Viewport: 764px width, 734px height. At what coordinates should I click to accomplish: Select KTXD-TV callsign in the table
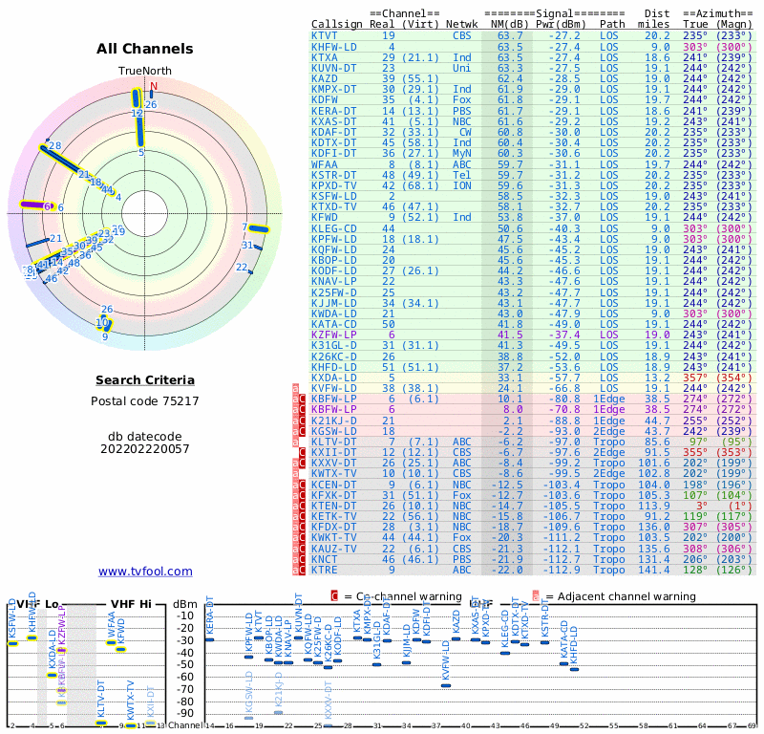tap(333, 206)
